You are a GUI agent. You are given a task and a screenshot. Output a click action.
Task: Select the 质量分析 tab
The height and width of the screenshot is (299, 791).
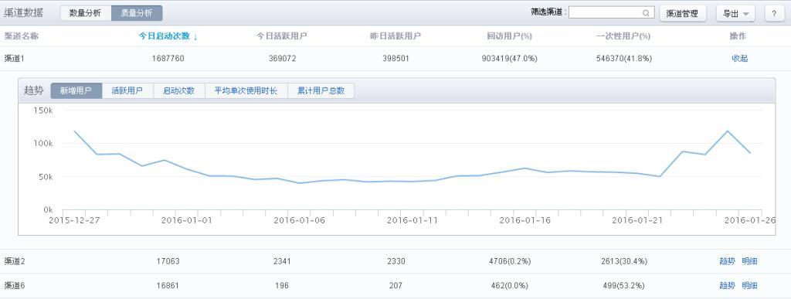tap(137, 13)
